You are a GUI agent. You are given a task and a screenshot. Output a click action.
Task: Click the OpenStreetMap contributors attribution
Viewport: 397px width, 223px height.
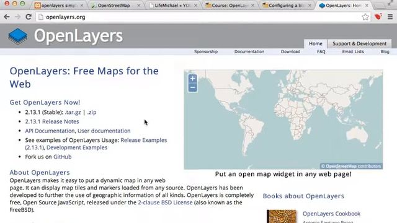(x=351, y=166)
